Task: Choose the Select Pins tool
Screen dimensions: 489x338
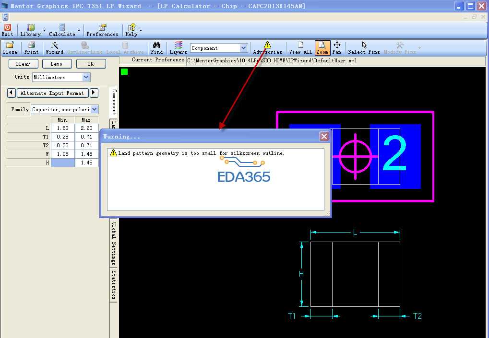Action: click(x=364, y=48)
